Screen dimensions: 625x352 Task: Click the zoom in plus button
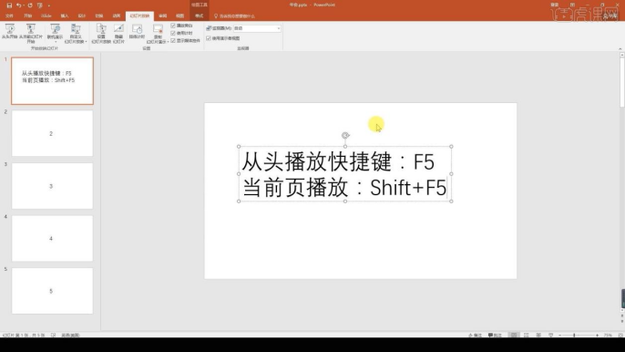597,336
